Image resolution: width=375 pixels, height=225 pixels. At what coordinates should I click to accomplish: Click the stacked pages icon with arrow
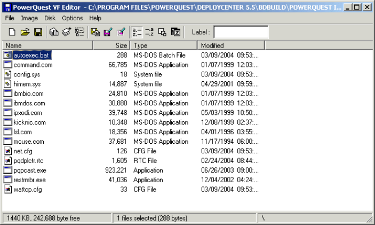[x=67, y=32]
